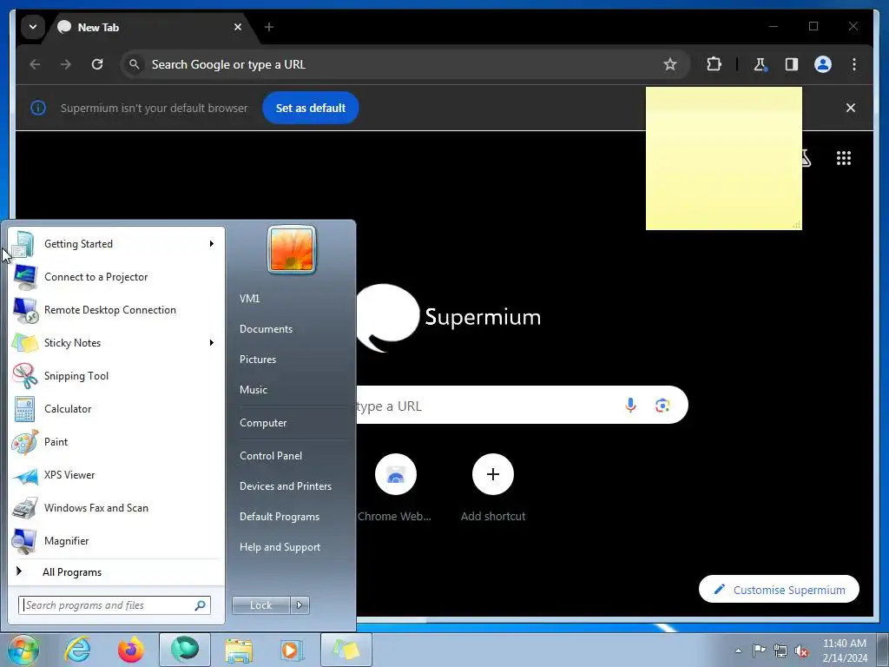The height and width of the screenshot is (667, 889).
Task: Open Windows Media Player from taskbar
Action: point(292,650)
